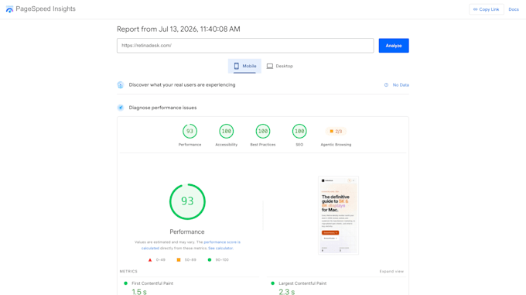Image resolution: width=526 pixels, height=295 pixels.
Task: Click the METRICS section label
Action: pyautogui.click(x=128, y=271)
